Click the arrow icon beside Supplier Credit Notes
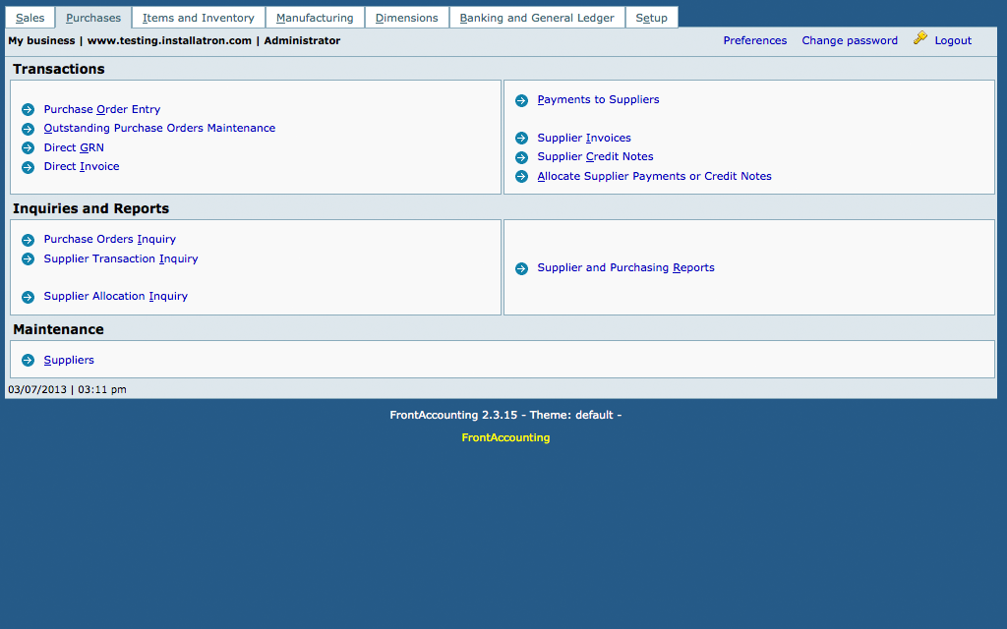 (521, 157)
